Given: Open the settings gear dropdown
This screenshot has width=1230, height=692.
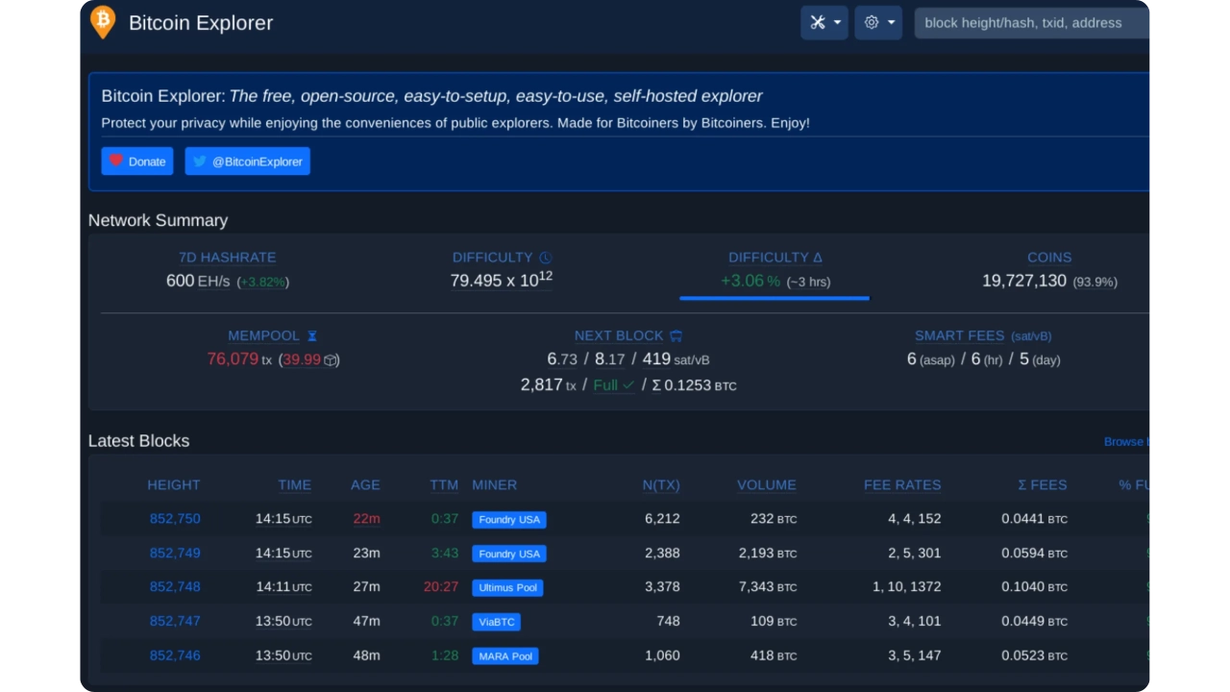Looking at the screenshot, I should click(877, 22).
